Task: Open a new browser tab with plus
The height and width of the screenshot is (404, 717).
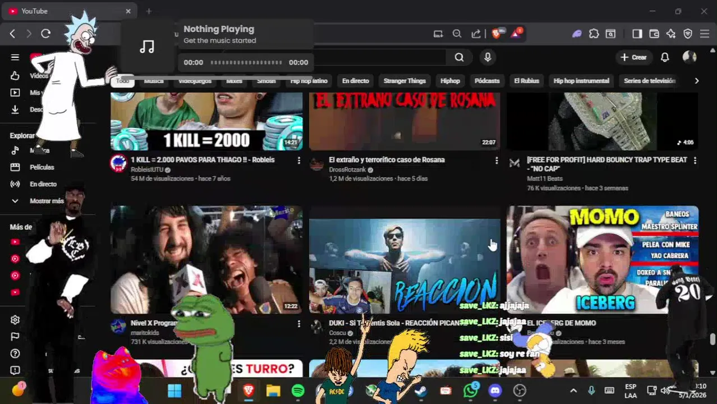Action: coord(149,11)
